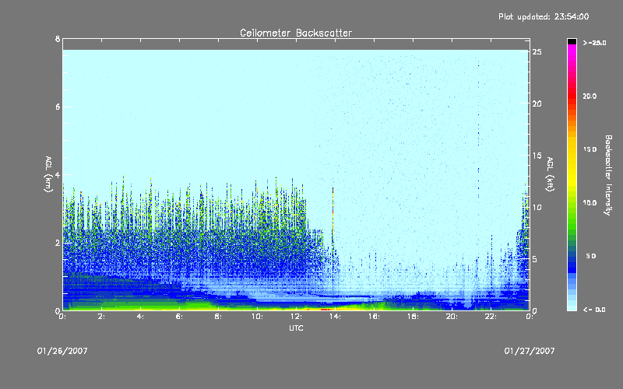Screen dimensions: 623x389
Task: Select the "4:" hour tick on UTC axis
Action: [141, 317]
